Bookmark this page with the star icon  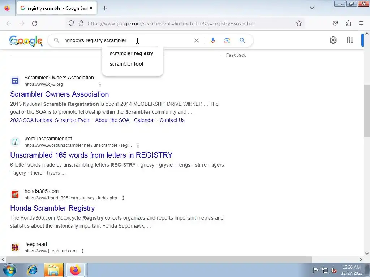tap(299, 23)
